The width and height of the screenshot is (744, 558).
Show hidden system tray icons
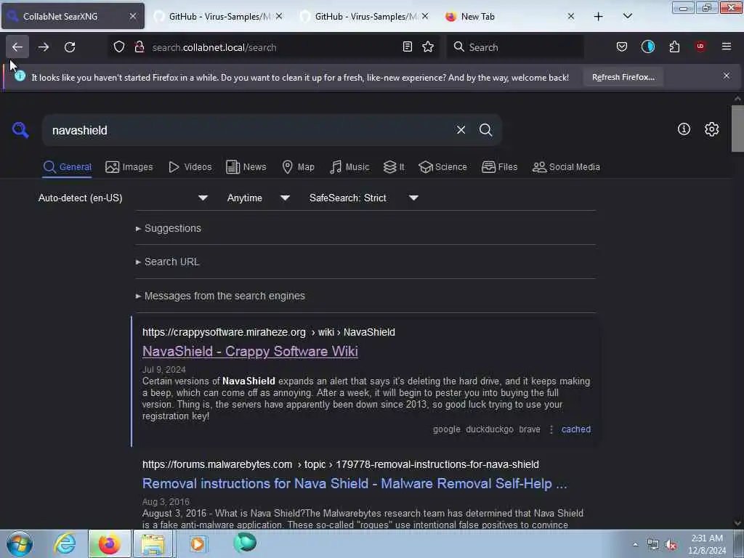(635, 544)
